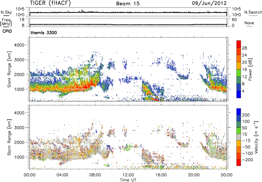Click the 3000 tick on velocity panel
The width and height of the screenshot is (262, 182).
click(x=19, y=127)
